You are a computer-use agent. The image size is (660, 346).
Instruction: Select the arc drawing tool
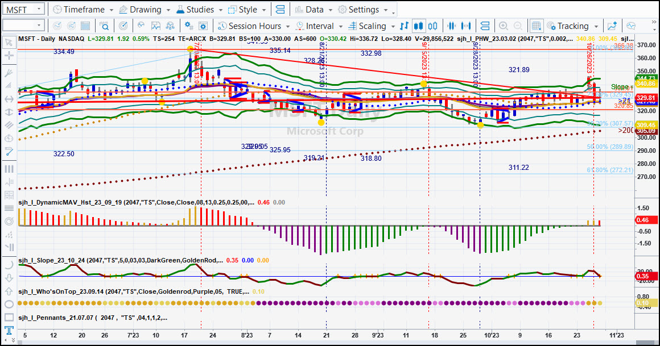(9, 265)
